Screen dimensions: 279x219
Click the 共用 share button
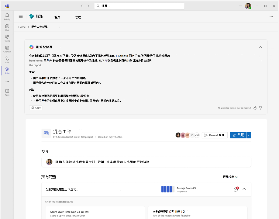coord(238,135)
